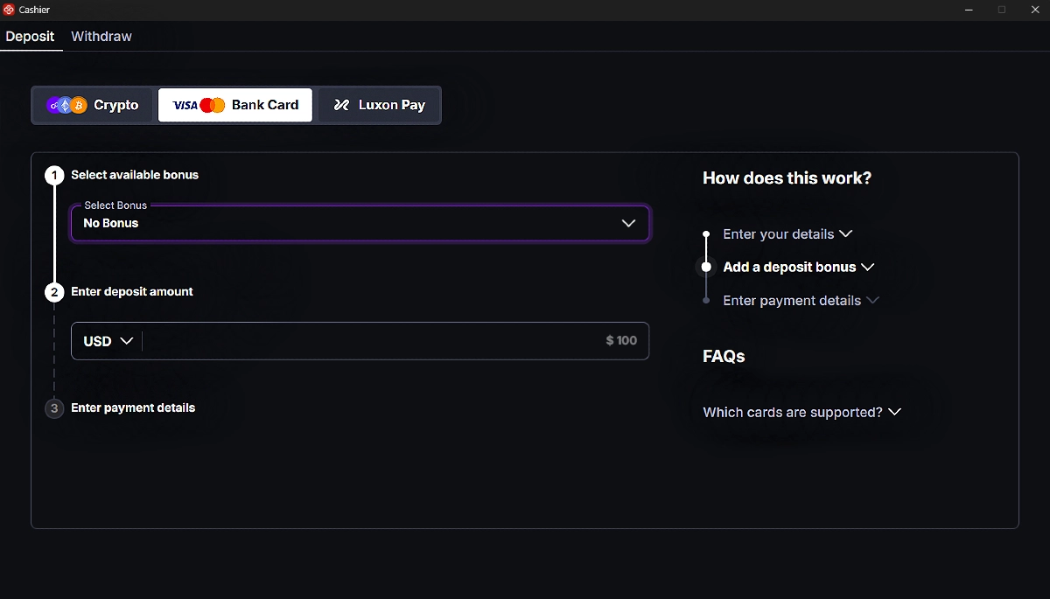
Task: Click the Add a deposit bonus timeline dot
Action: [706, 267]
